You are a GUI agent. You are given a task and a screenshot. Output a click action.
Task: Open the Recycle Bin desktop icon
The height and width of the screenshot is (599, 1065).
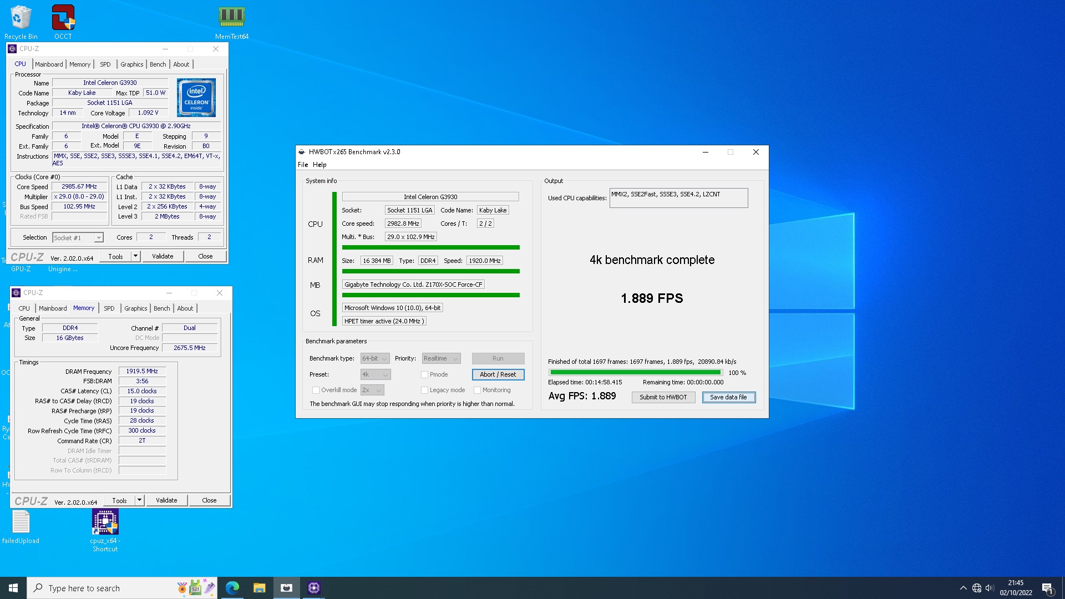point(21,22)
